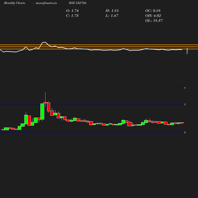Image resolution: width=198 pixels, height=198 pixels.
Task: Click the price axis label '8'
Action: coord(185,88)
